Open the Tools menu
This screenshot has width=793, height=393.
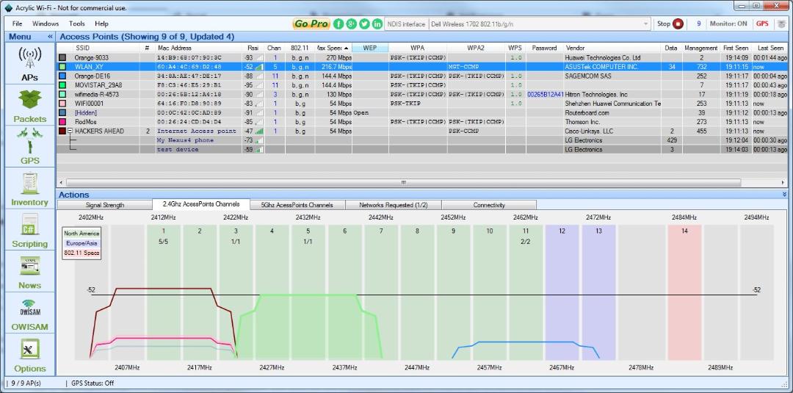point(77,24)
